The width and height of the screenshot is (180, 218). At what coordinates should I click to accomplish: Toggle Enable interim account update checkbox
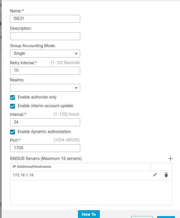13,106
